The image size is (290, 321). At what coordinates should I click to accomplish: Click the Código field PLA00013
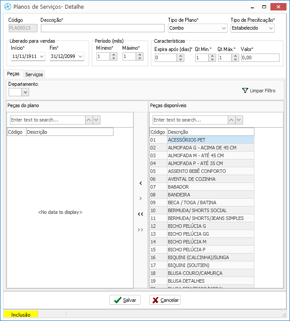23,28
